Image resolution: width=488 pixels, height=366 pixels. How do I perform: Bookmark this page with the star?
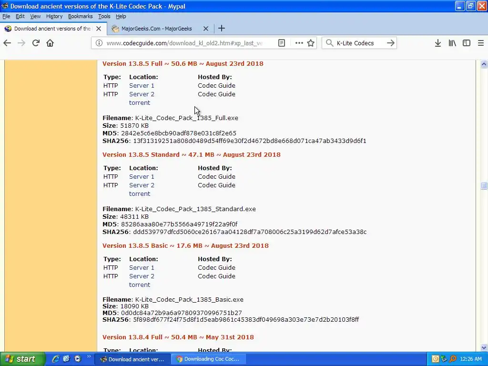tap(311, 43)
